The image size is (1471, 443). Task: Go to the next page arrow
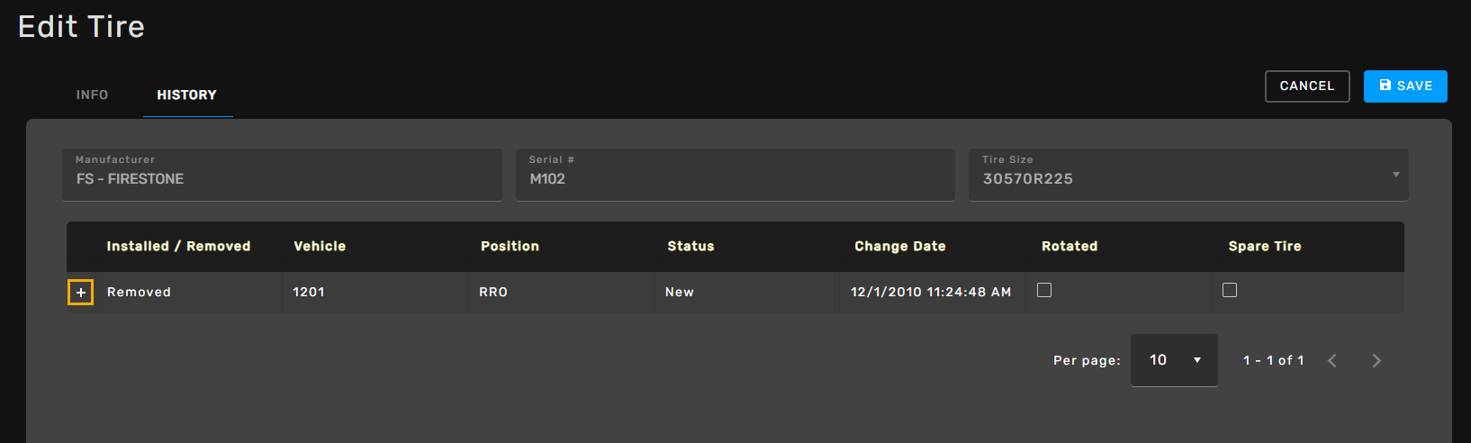(x=1376, y=361)
